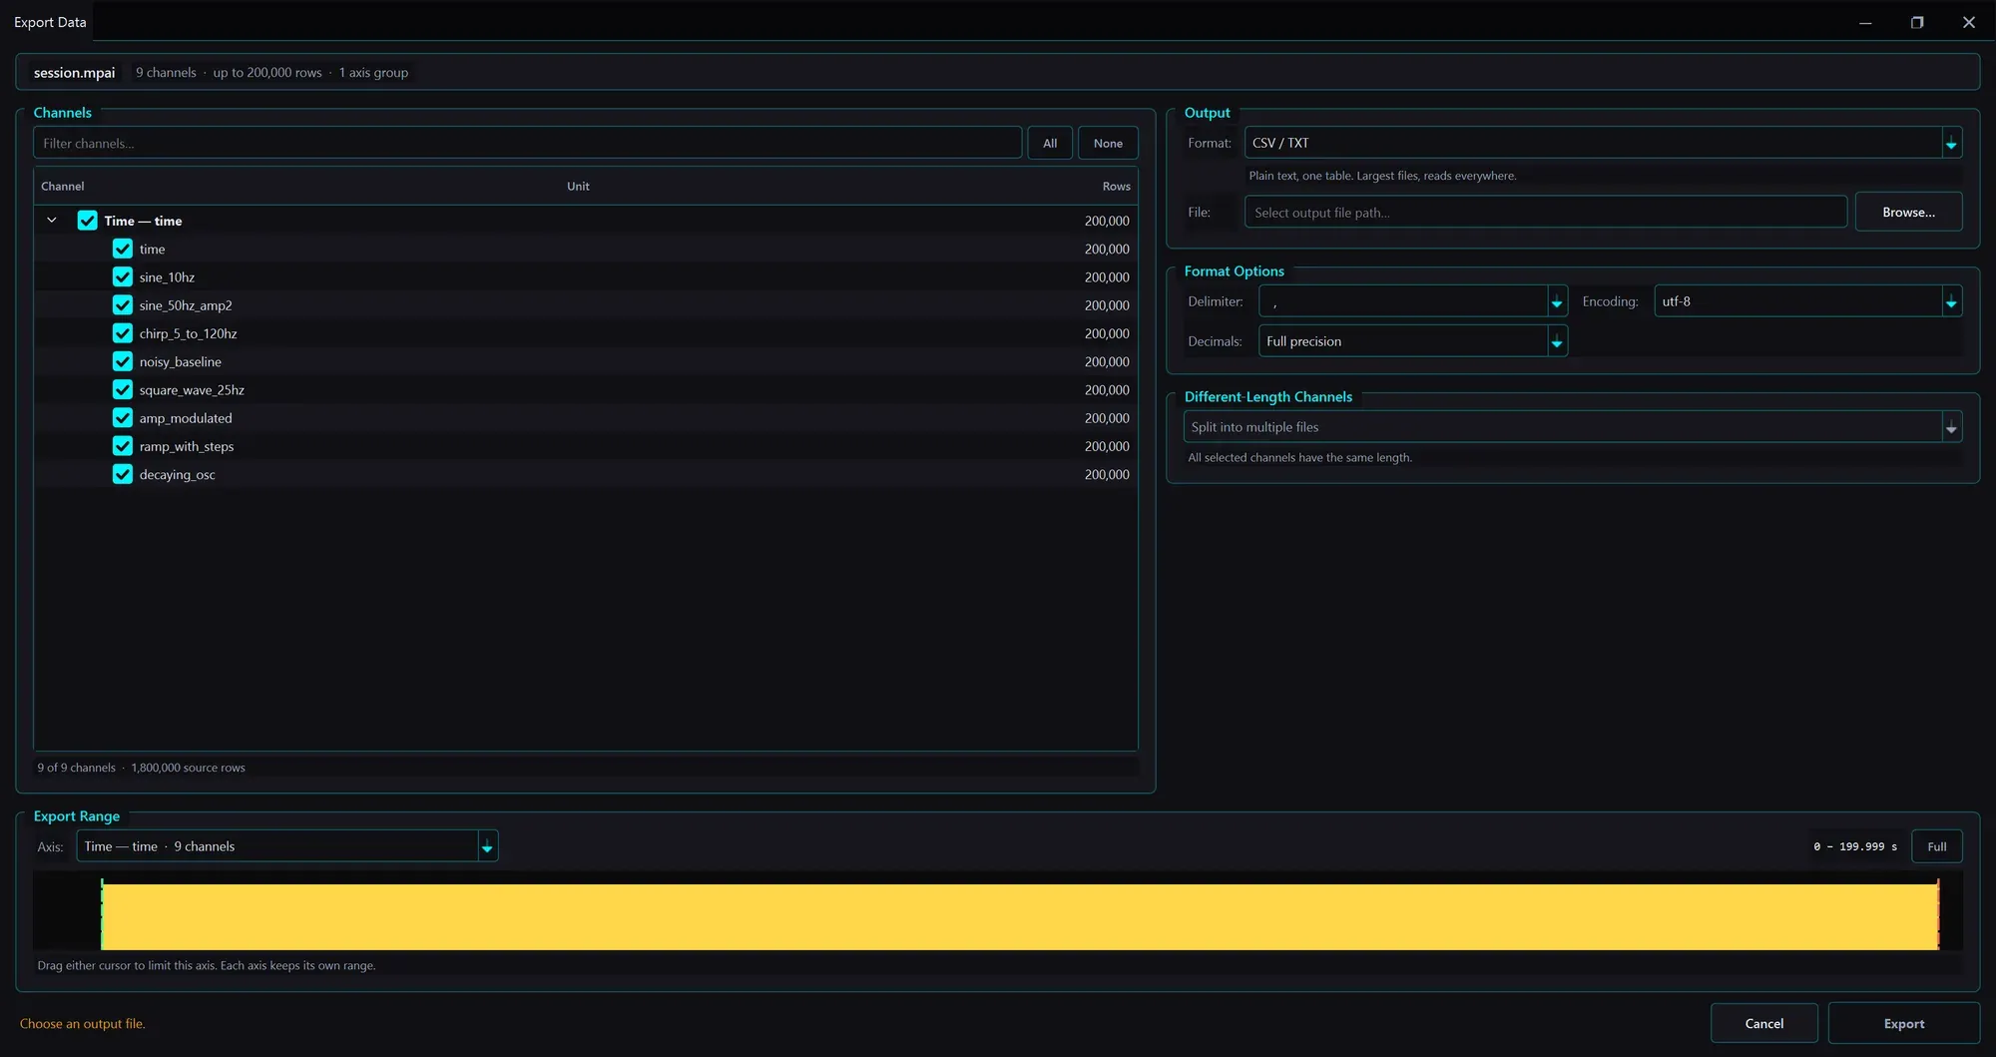Viewport: 1996px width, 1057px height.
Task: Select All channels button
Action: click(x=1050, y=143)
